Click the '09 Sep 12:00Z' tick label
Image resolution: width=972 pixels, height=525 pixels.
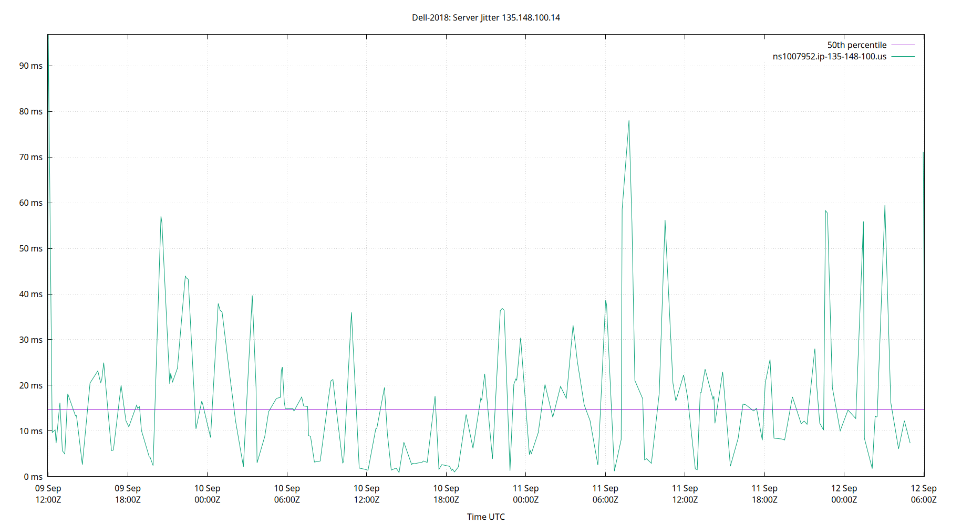pos(49,493)
